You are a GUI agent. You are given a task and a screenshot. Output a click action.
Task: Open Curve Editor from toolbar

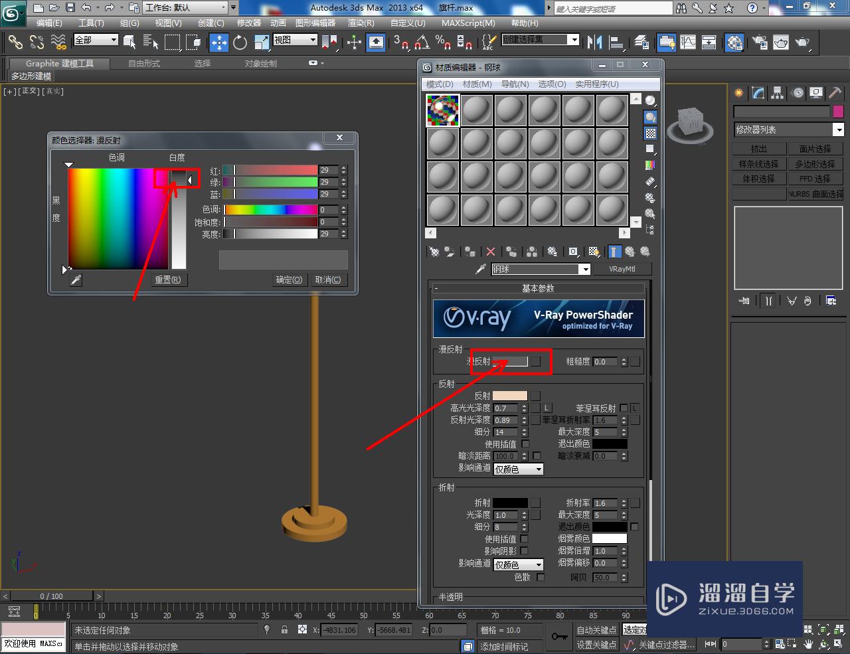pyautogui.click(x=689, y=42)
